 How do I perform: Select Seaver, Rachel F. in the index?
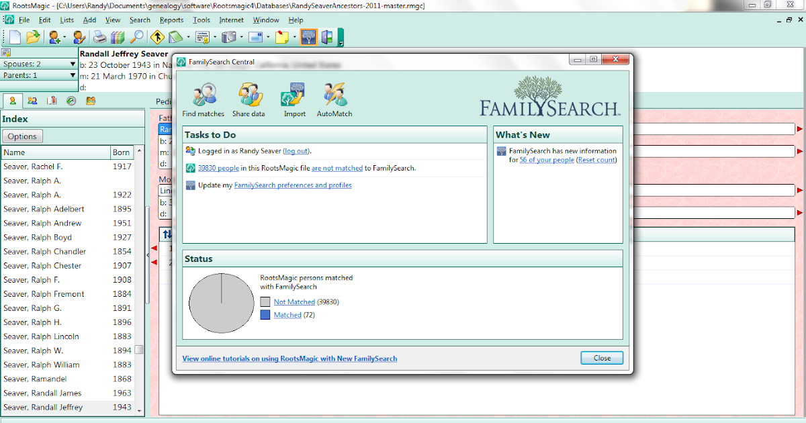(x=67, y=167)
